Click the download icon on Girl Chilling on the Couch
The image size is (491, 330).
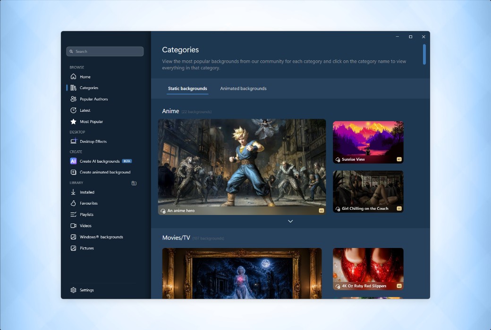click(x=338, y=209)
